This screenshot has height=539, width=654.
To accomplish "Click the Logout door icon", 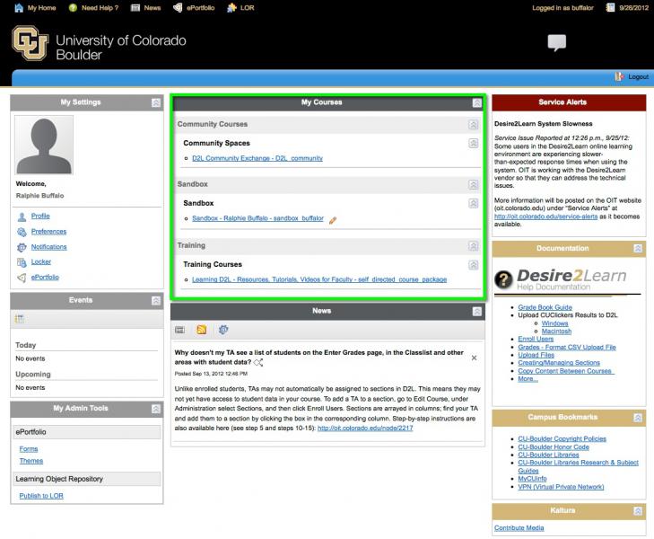I will tap(619, 76).
